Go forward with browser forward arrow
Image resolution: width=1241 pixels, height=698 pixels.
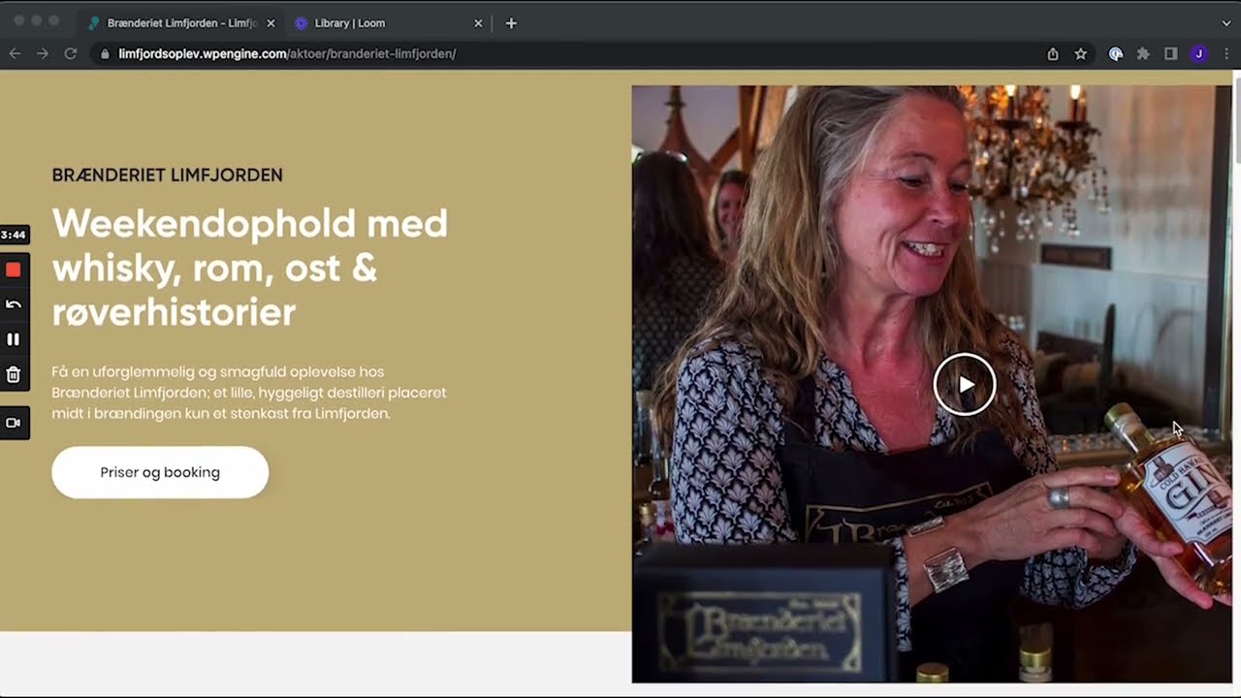43,53
